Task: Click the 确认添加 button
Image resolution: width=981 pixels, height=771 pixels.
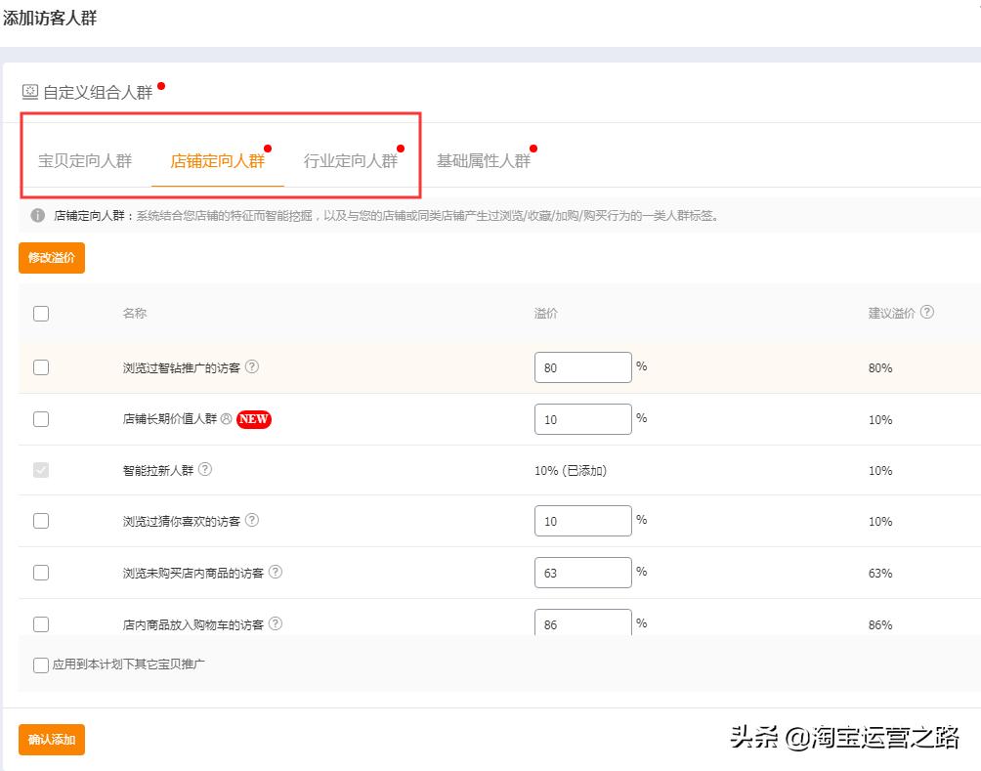Action: coord(51,740)
